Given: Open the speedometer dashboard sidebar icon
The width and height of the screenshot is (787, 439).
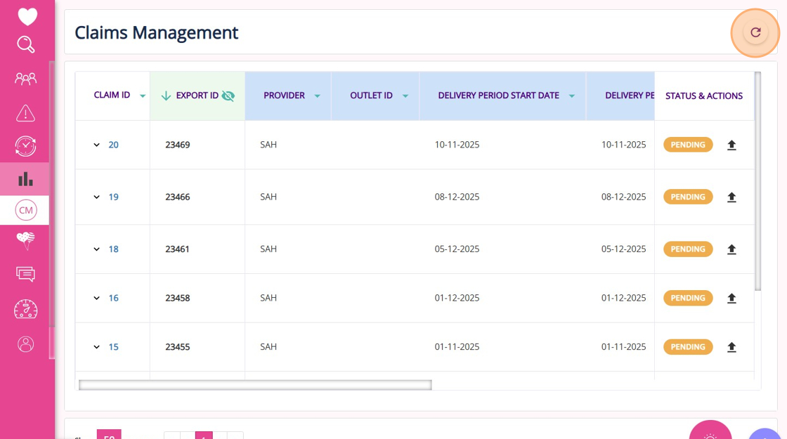Looking at the screenshot, I should 26,309.
